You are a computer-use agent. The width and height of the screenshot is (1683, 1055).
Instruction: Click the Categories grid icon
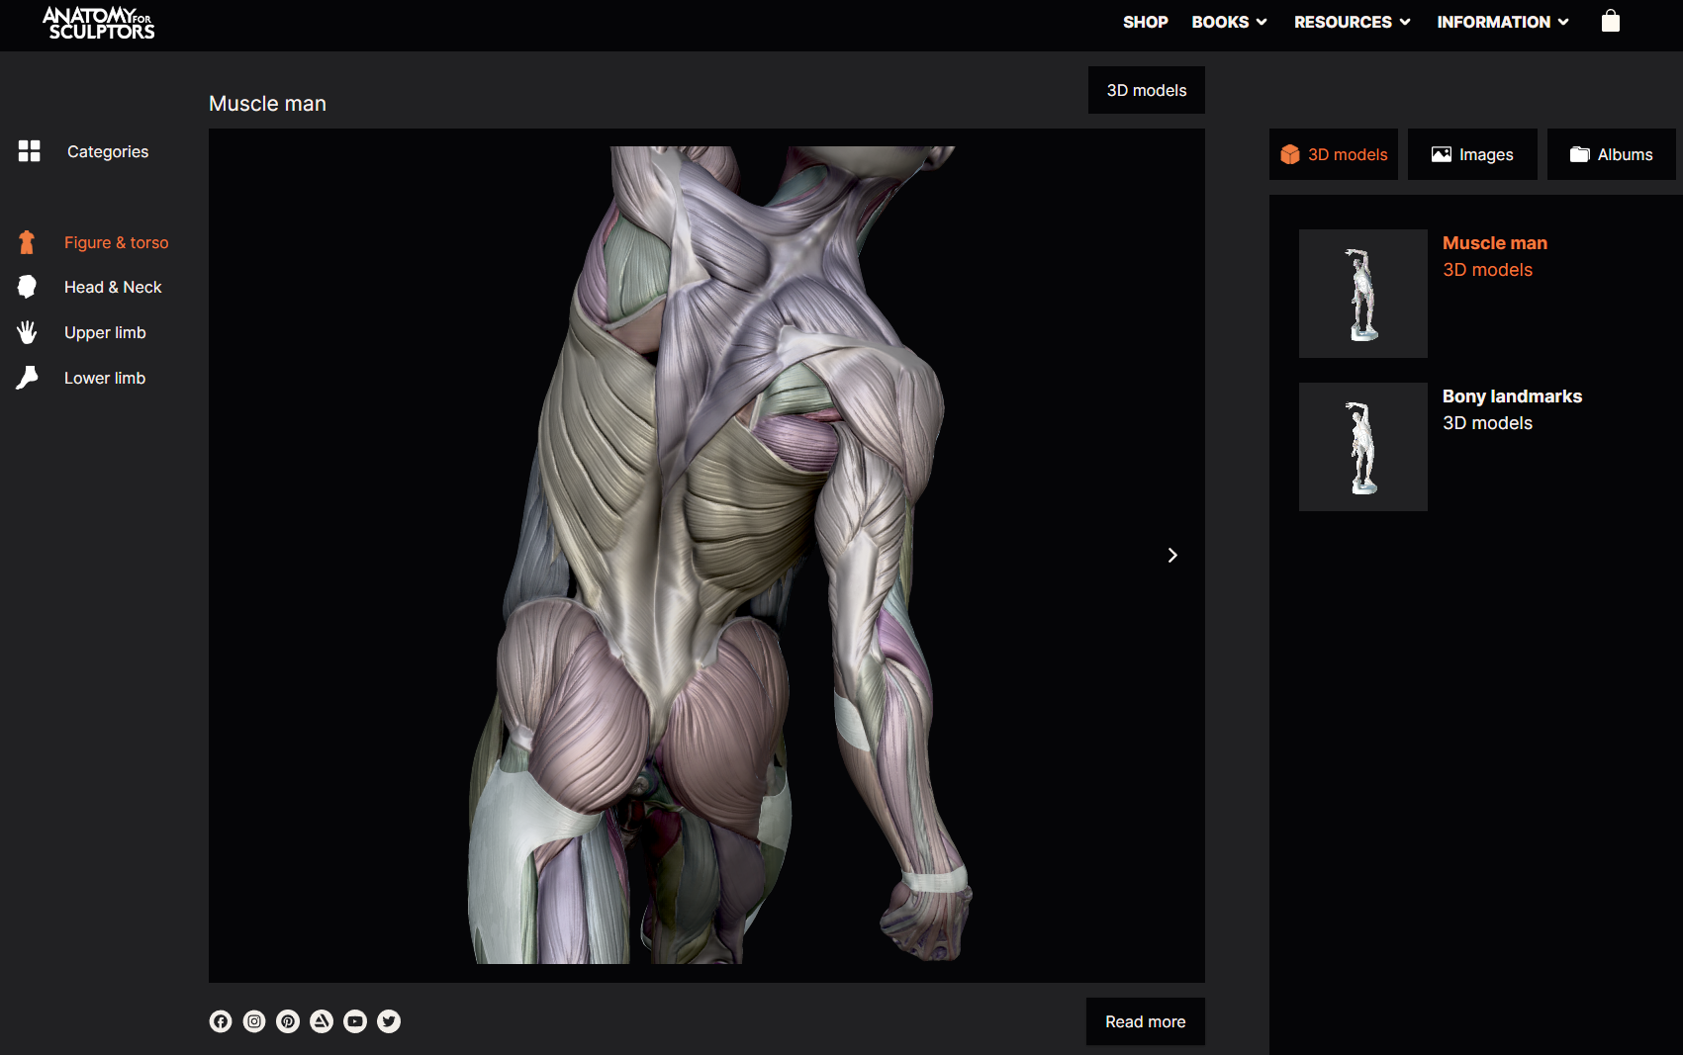pos(29,151)
